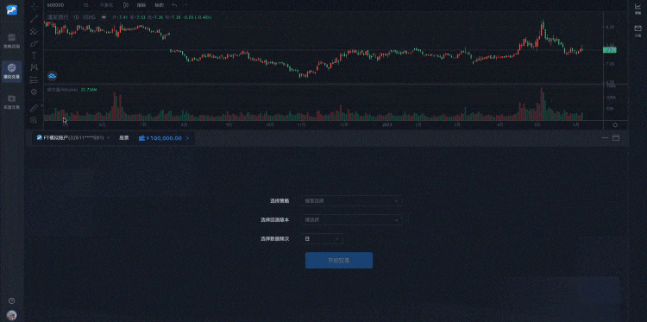This screenshot has width=647, height=322.
Task: Open the emoji icons tool
Action: point(35,92)
